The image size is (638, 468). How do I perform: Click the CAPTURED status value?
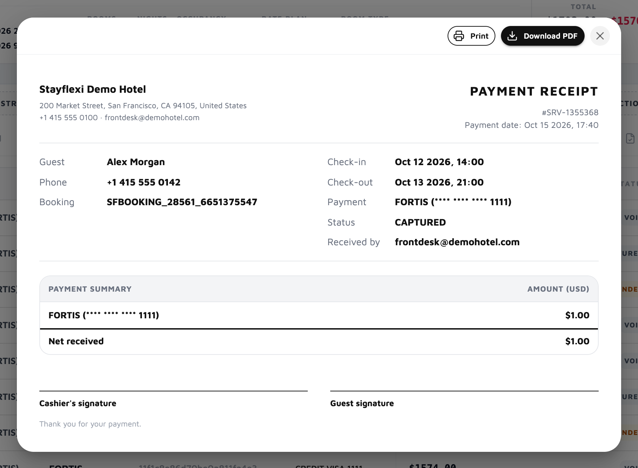[420, 222]
